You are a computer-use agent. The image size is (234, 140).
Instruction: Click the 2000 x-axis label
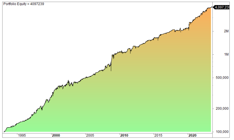[56, 135]
